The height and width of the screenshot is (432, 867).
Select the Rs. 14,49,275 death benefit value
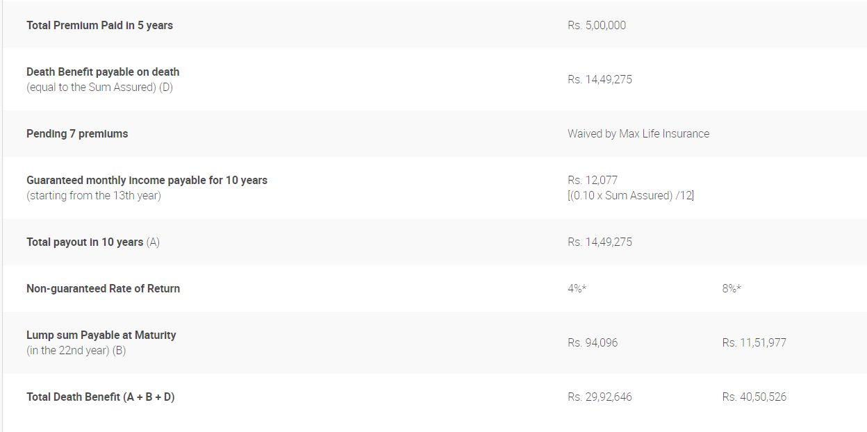[x=600, y=79]
